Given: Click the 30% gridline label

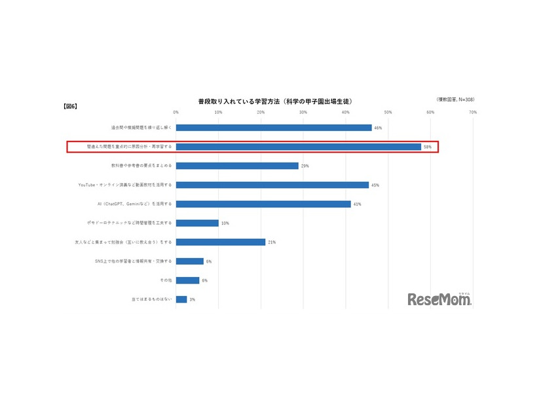Looking at the screenshot, I should point(304,111).
